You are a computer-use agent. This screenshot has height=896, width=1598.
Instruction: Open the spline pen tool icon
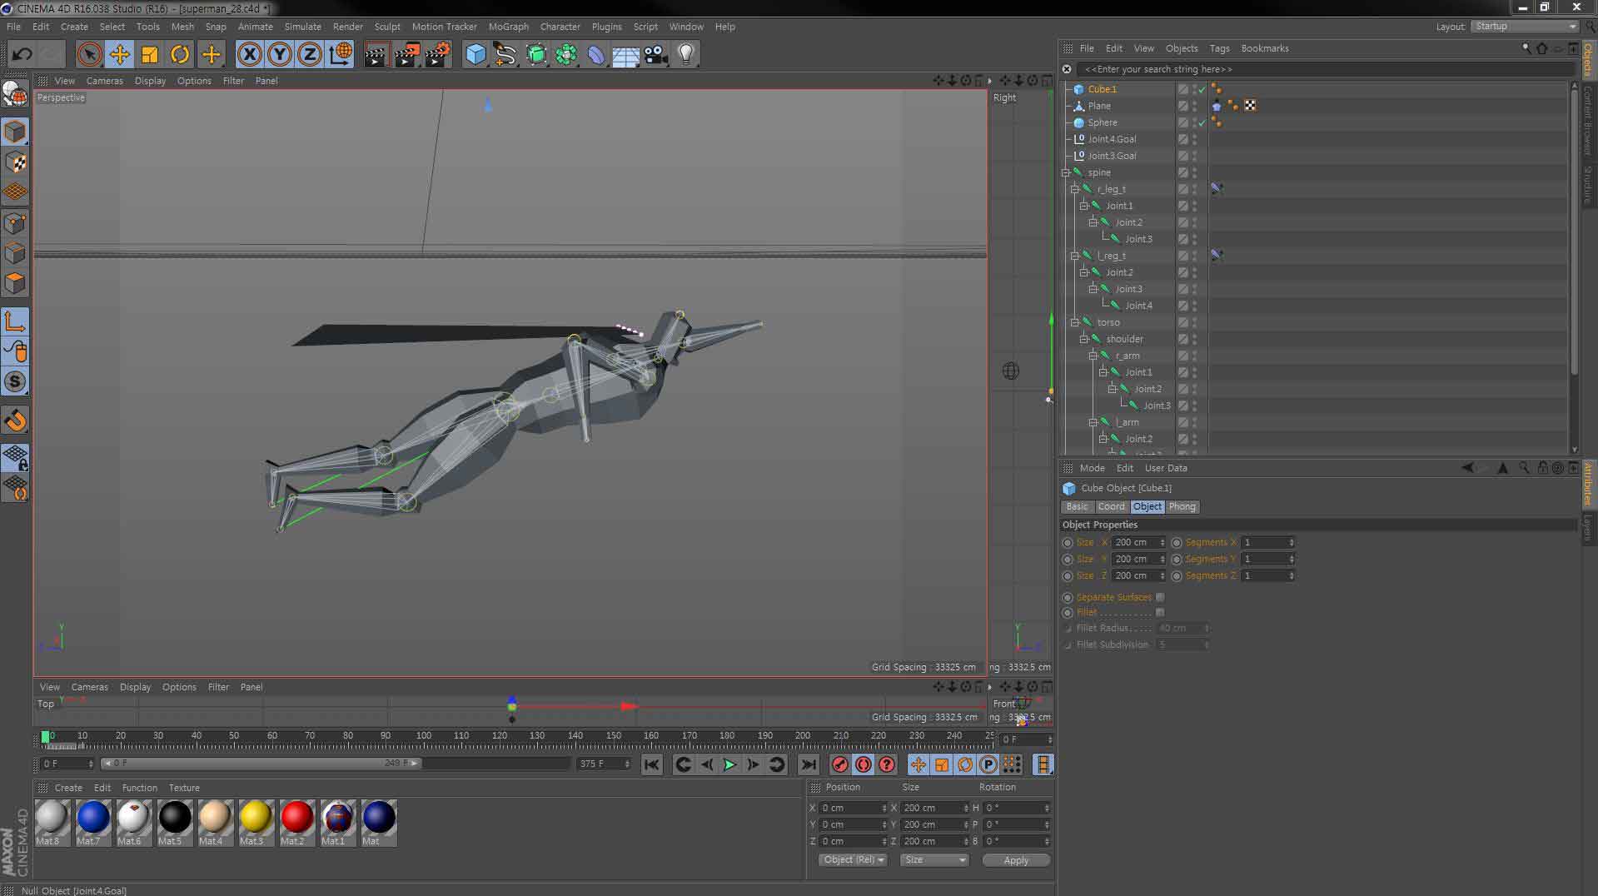point(505,55)
